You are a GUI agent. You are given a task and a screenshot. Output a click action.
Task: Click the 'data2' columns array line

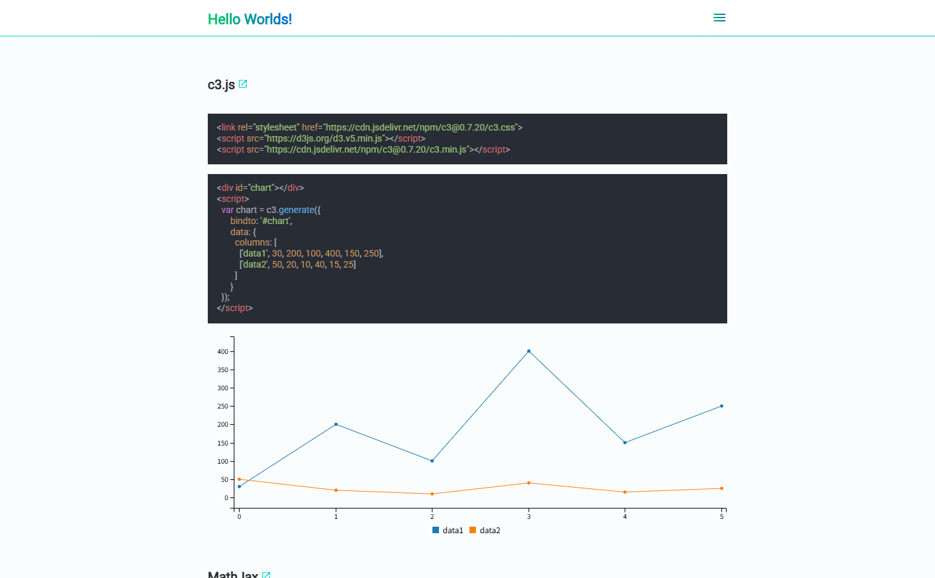click(297, 264)
